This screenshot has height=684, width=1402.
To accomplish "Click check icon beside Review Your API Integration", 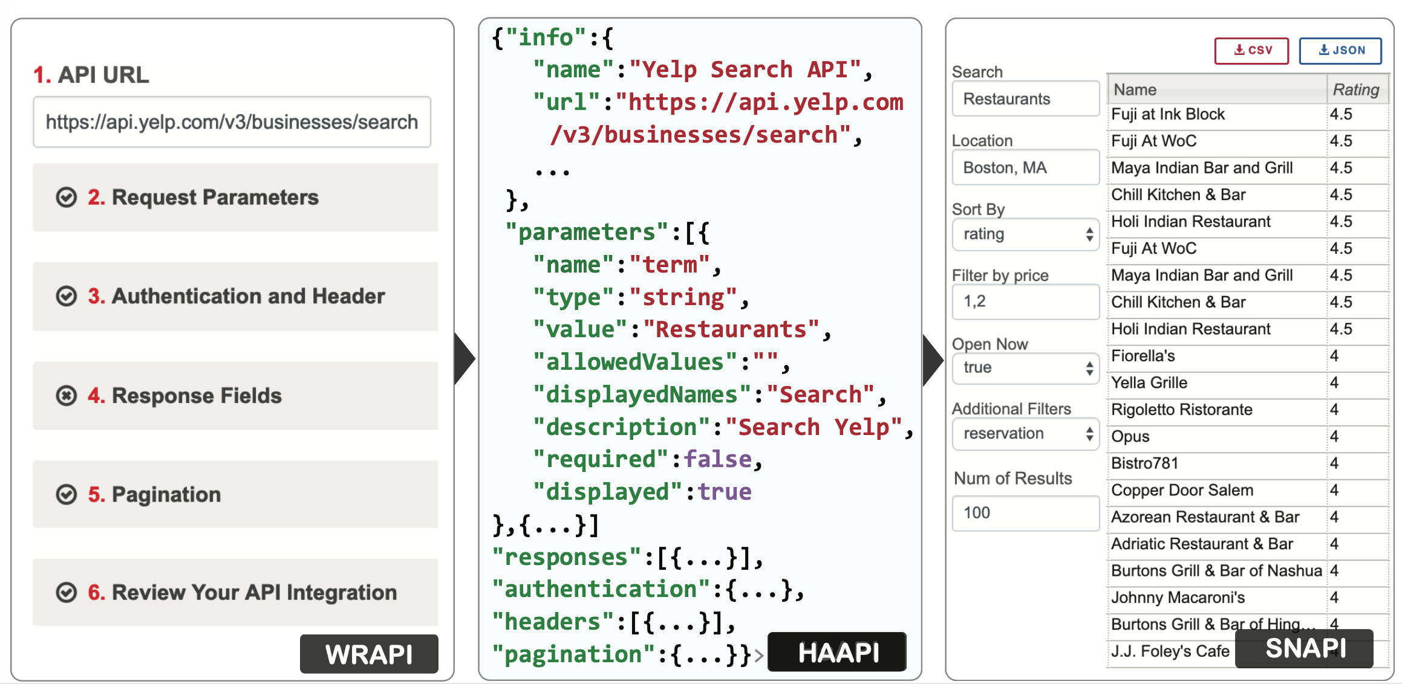I will pyautogui.click(x=67, y=592).
